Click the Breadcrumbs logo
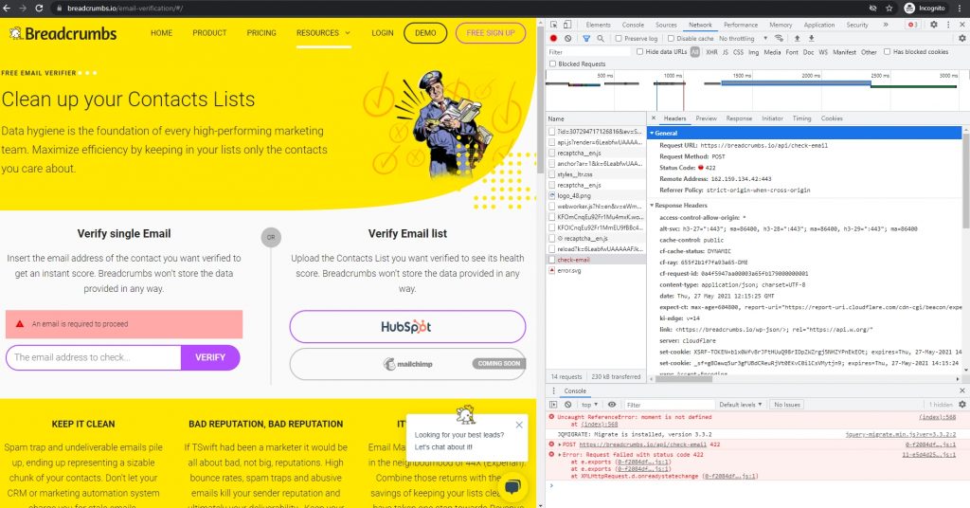This screenshot has width=970, height=508. pyautogui.click(x=63, y=33)
